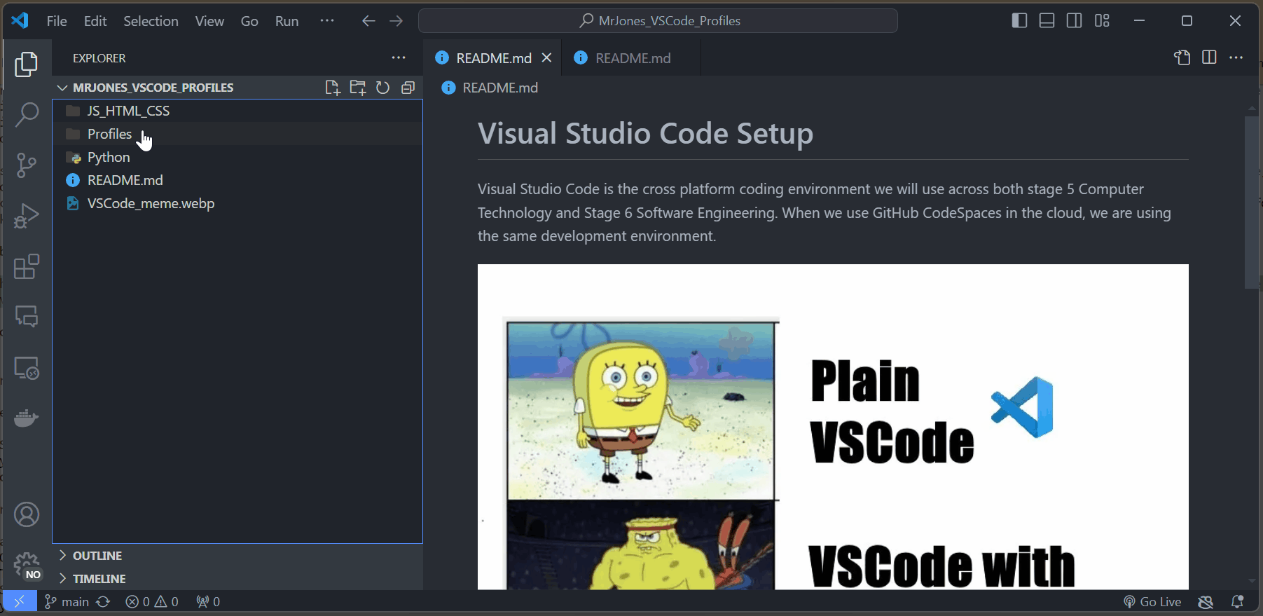The image size is (1263, 616).
Task: Open the Docker view
Action: coord(26,418)
